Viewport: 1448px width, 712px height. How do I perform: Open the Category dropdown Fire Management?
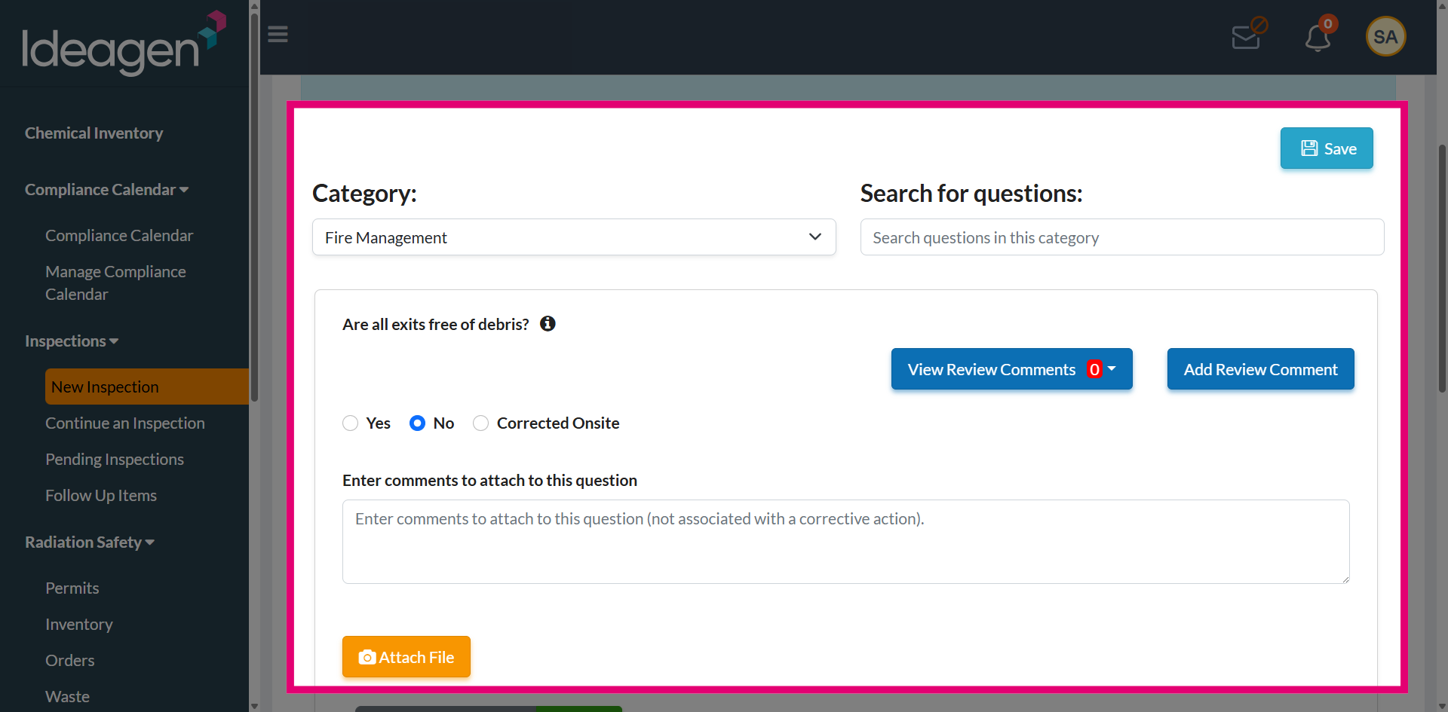pos(574,237)
